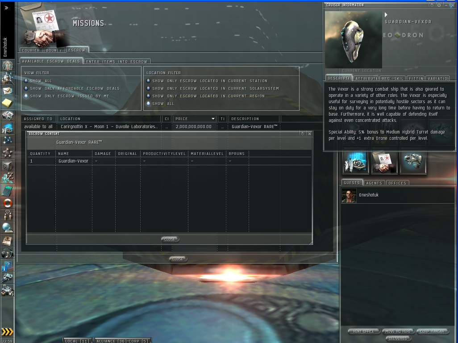Open the Fitting station service icon
The width and height of the screenshot is (458, 343).
(413, 163)
